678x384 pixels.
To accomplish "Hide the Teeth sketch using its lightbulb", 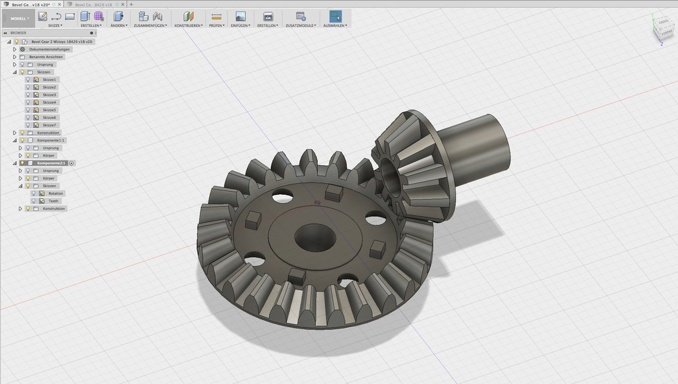I will click(x=33, y=201).
